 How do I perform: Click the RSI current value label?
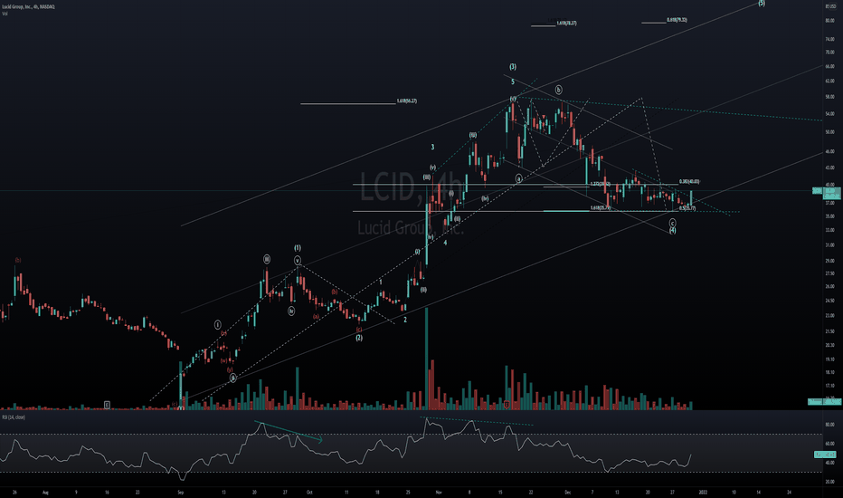pos(826,455)
